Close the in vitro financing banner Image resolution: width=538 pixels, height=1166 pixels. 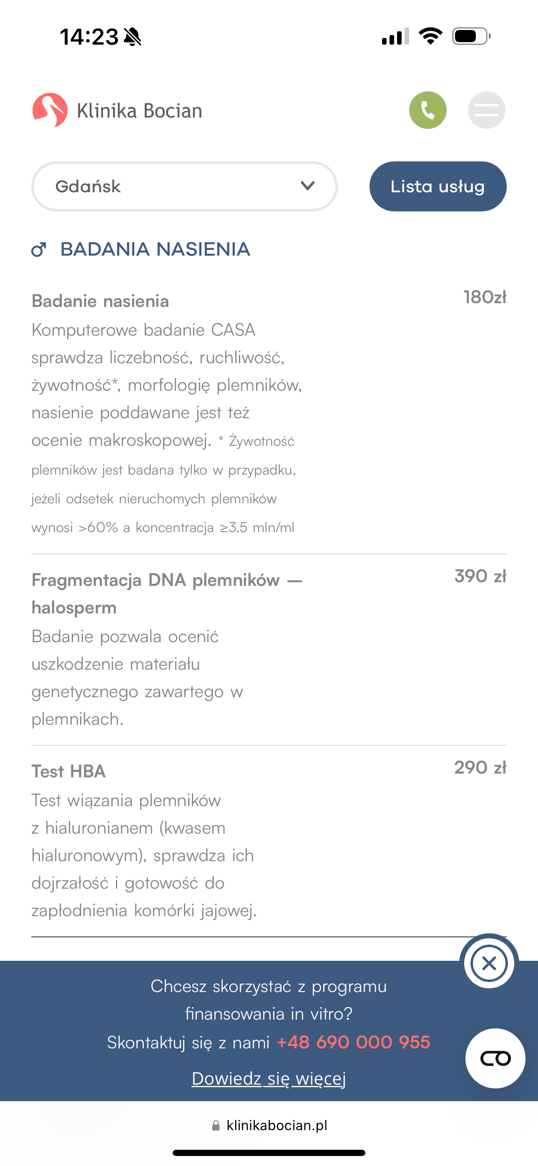489,963
